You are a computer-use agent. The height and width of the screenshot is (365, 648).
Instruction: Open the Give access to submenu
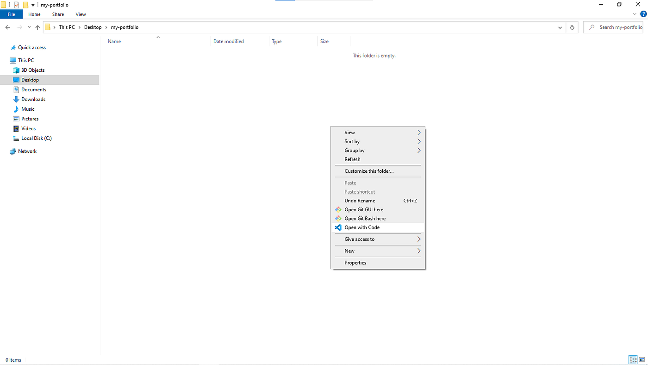click(378, 239)
